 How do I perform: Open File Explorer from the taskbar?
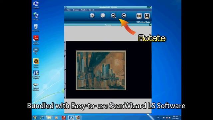[49, 118]
